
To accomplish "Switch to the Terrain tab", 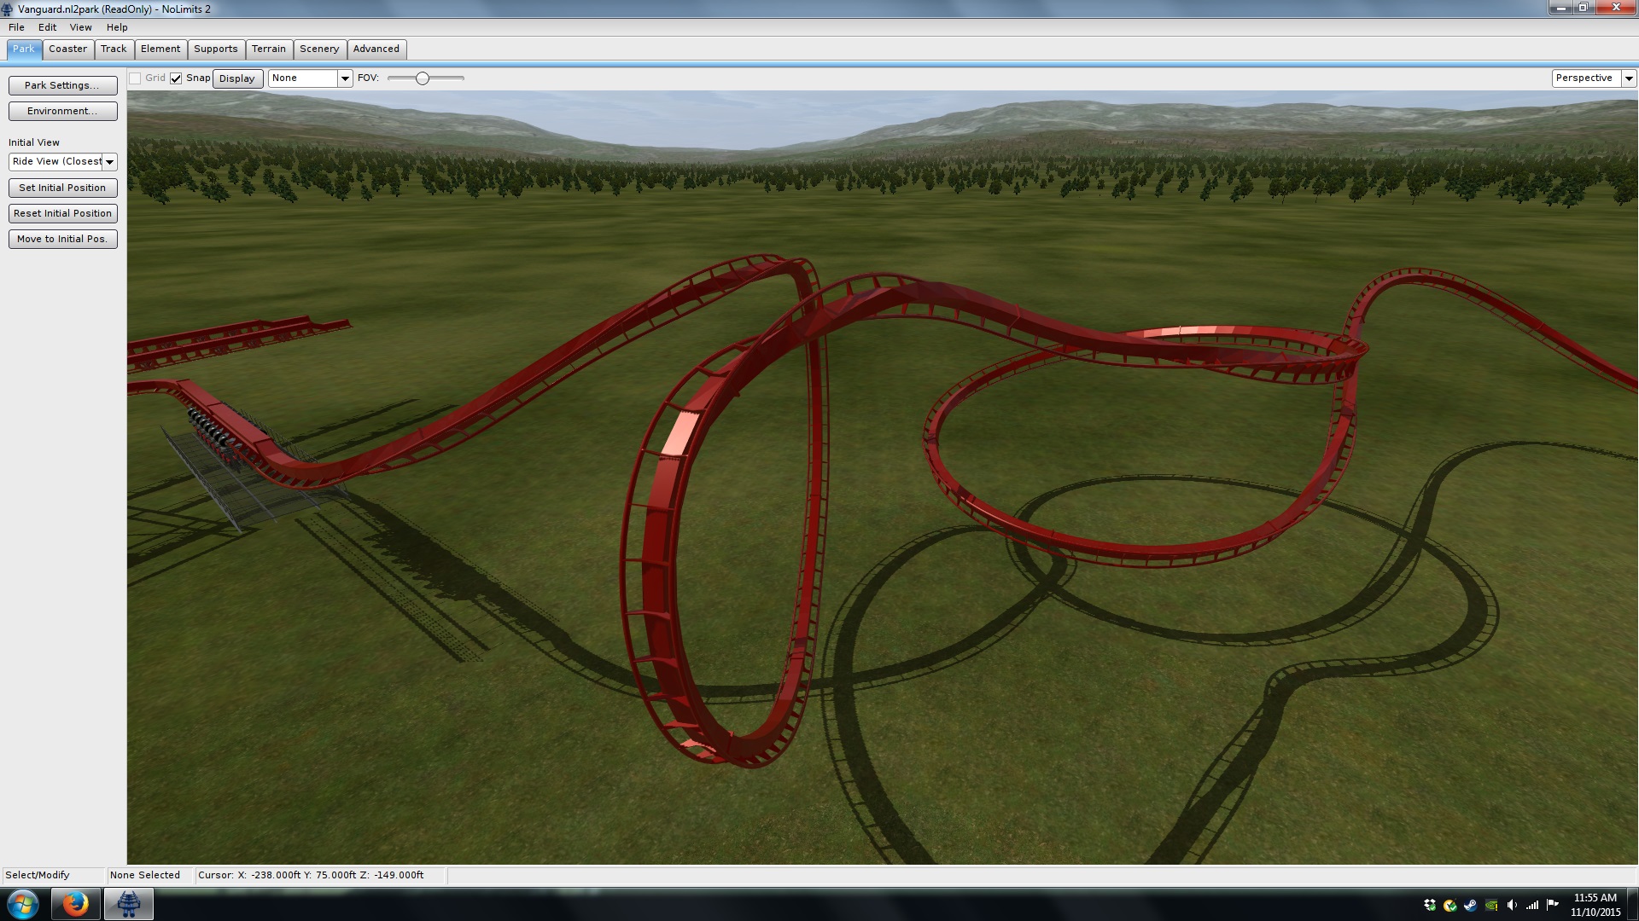I will pyautogui.click(x=268, y=49).
